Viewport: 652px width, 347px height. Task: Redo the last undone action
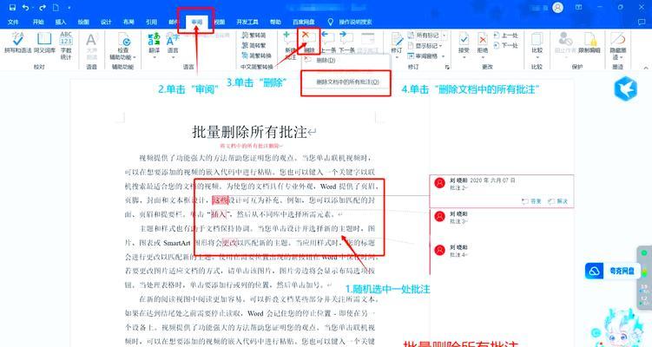pyautogui.click(x=42, y=8)
